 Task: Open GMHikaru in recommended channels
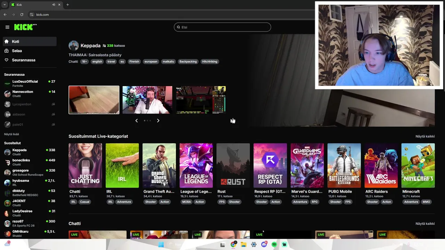click(30, 233)
